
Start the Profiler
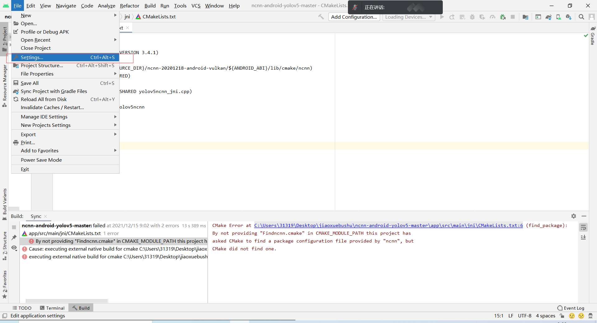[x=492, y=17]
